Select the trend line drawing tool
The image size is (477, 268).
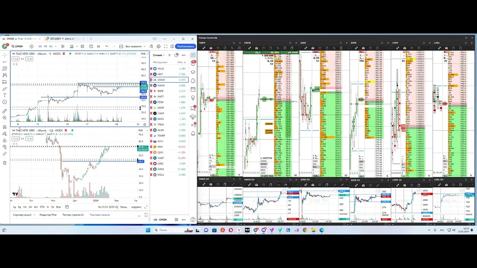(x=4, y=61)
